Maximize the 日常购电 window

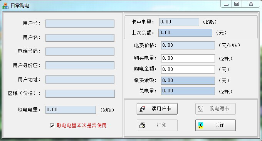pos(237,4)
